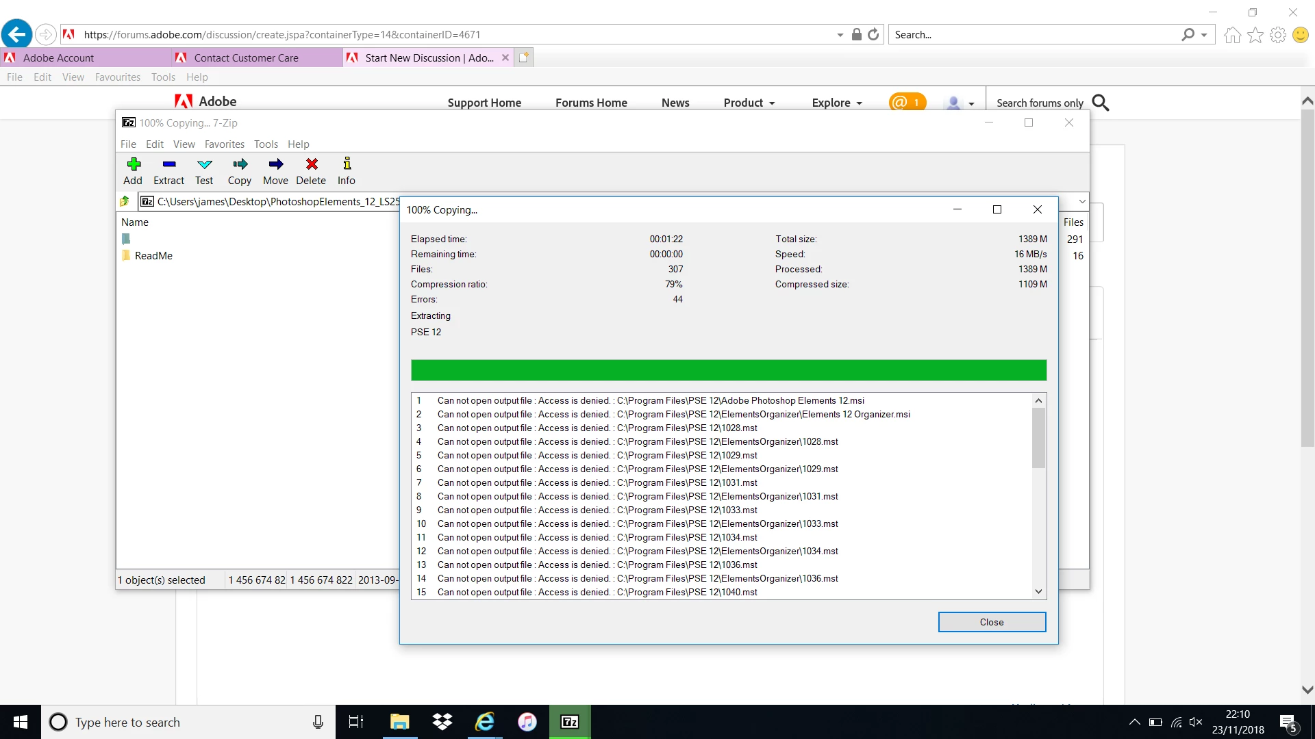Expand the Explore dropdown menu
The width and height of the screenshot is (1315, 739).
[x=836, y=103]
